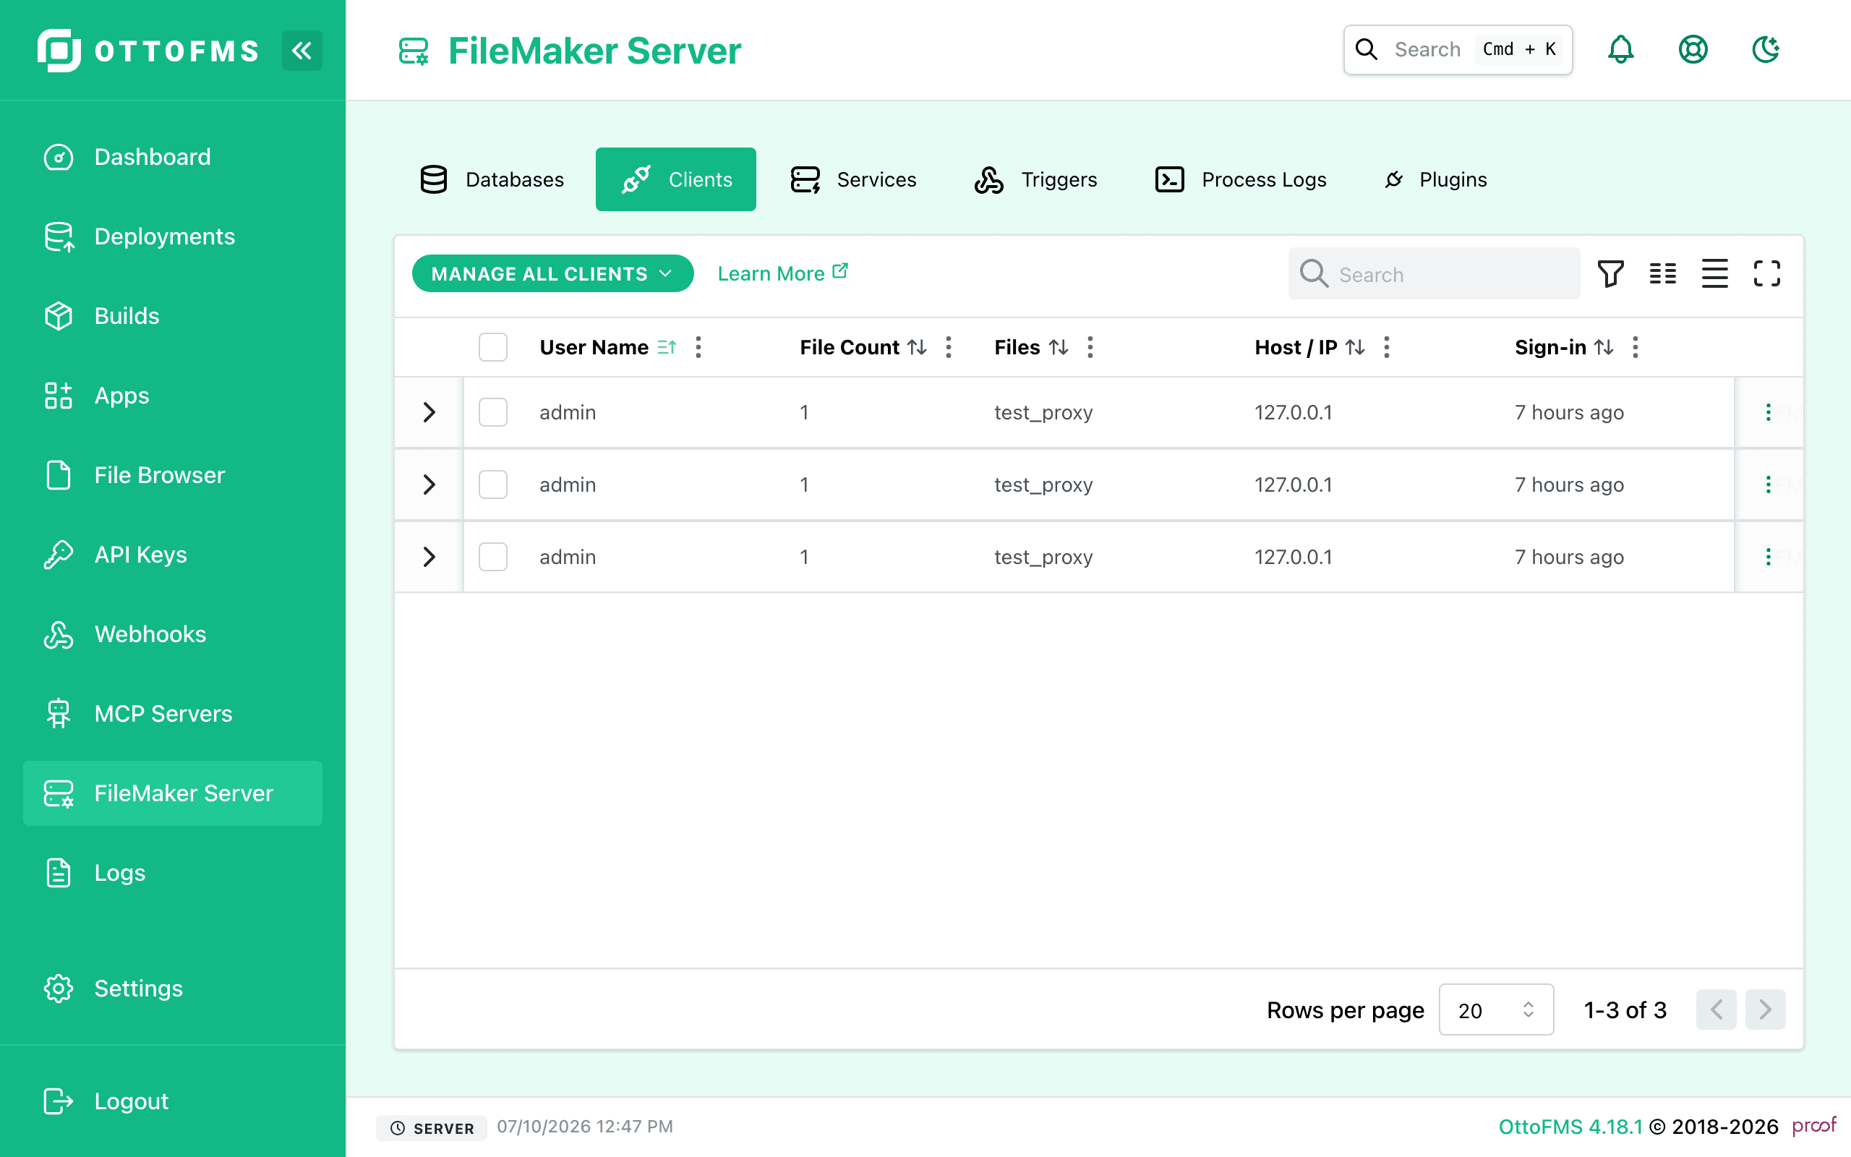The image size is (1851, 1157).
Task: Click the "07/10/2026 12:47 PM" server timestamp
Action: (x=584, y=1127)
